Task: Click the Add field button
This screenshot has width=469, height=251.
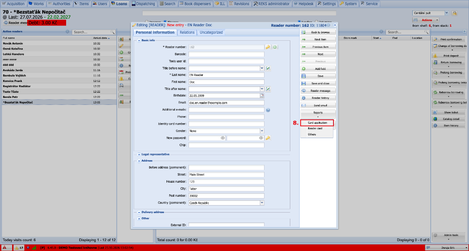Action: (318, 69)
